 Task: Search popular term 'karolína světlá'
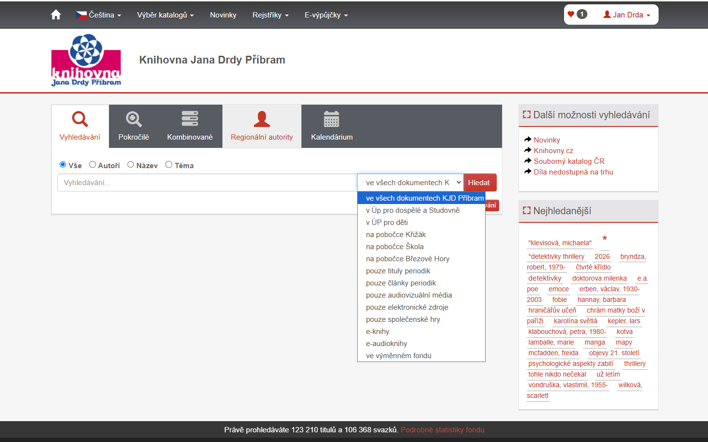[x=576, y=321]
